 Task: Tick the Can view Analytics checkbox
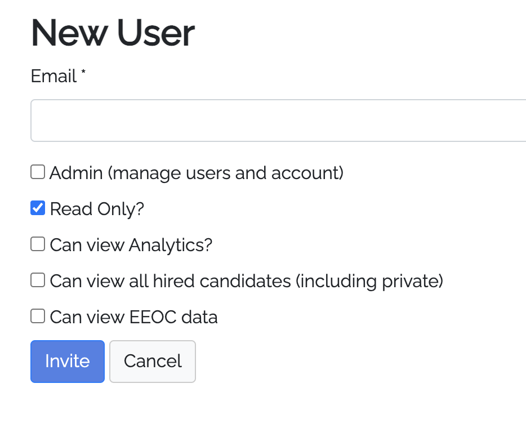[x=38, y=244]
